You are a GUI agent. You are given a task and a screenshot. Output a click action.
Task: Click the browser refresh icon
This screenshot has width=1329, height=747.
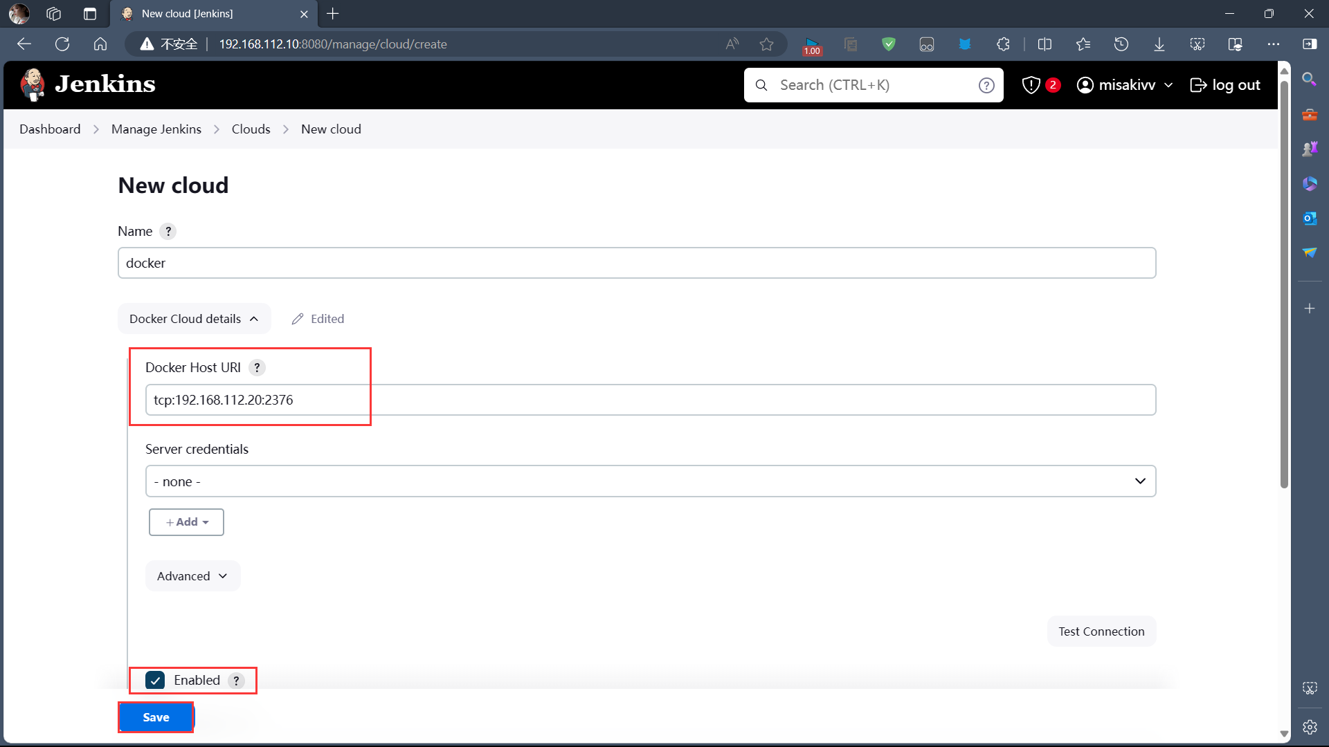62,44
